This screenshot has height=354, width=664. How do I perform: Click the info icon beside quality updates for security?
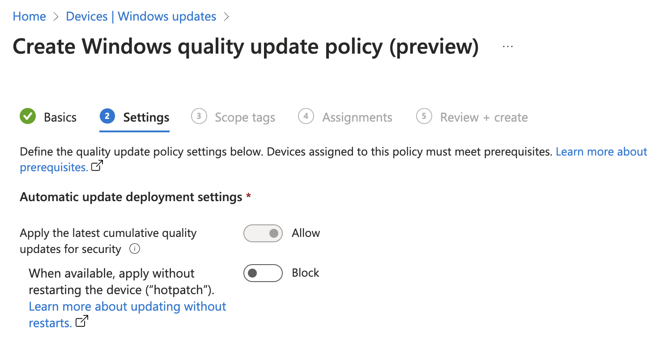(x=134, y=249)
